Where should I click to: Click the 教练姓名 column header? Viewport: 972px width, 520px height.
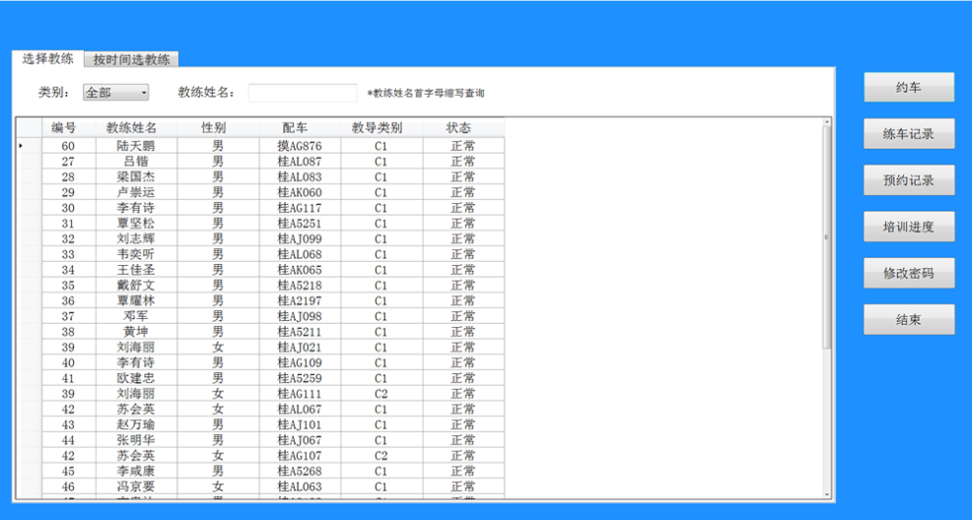click(x=131, y=128)
